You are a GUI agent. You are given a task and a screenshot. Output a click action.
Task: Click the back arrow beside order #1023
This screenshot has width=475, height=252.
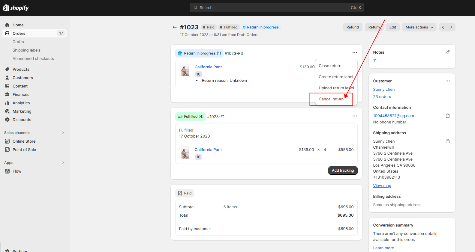coord(175,27)
